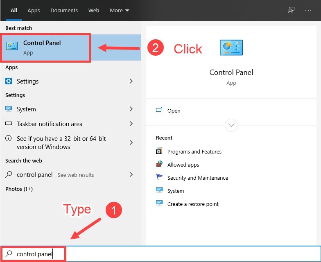Click the magnifier icon beside web results
This screenshot has width=321, height=262.
pos(9,174)
